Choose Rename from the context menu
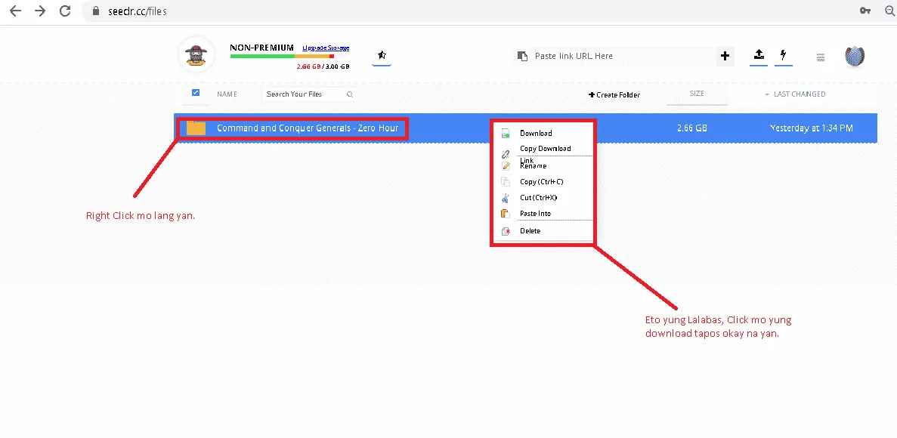Image resolution: width=897 pixels, height=438 pixels. click(x=533, y=166)
